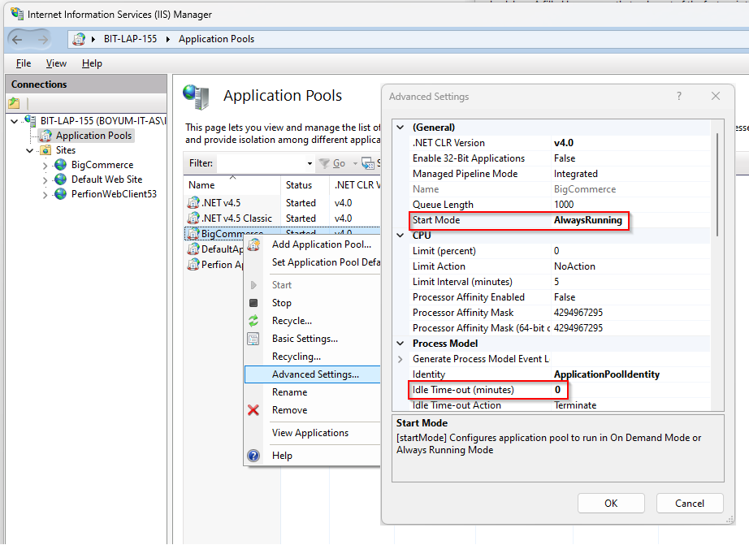
Task: Click the blue Help question mark icon
Action: (x=253, y=455)
